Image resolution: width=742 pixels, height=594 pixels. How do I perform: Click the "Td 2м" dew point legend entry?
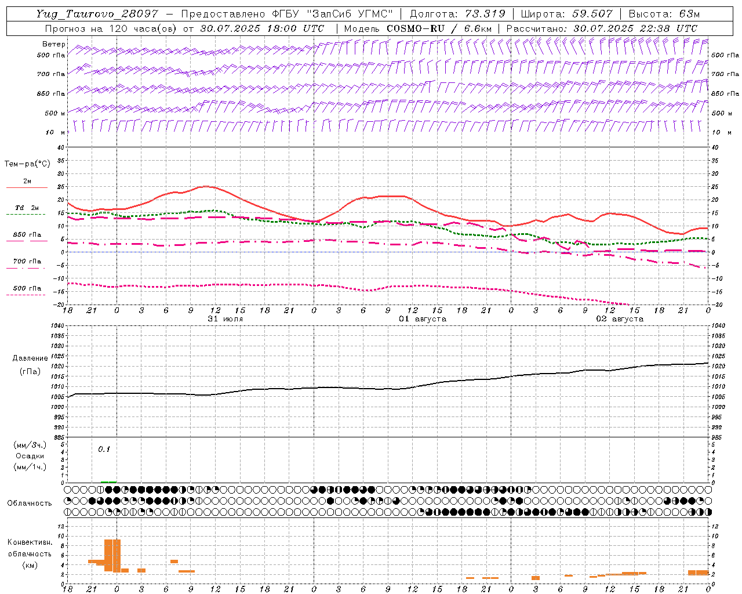(x=27, y=208)
